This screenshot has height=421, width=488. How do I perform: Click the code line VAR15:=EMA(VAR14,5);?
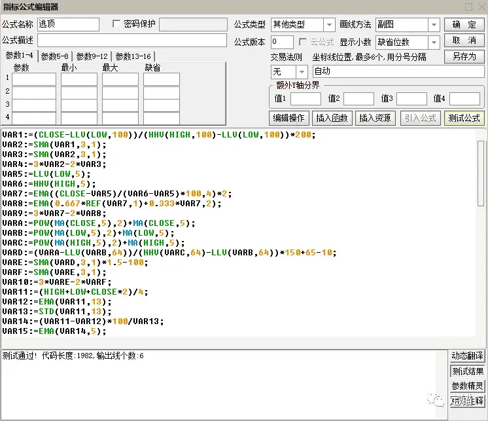pyautogui.click(x=54, y=331)
